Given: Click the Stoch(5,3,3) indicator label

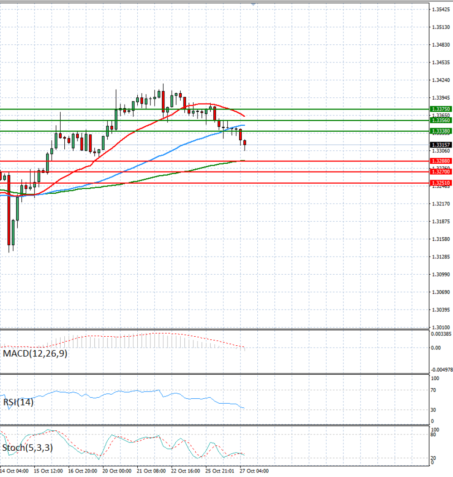Looking at the screenshot, I should [27, 448].
